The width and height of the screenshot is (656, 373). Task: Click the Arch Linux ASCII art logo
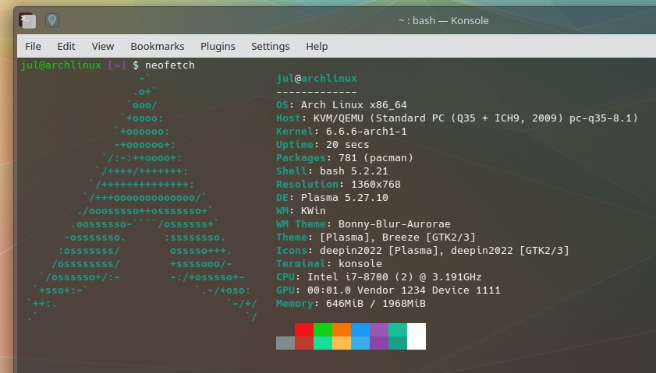tap(142, 198)
